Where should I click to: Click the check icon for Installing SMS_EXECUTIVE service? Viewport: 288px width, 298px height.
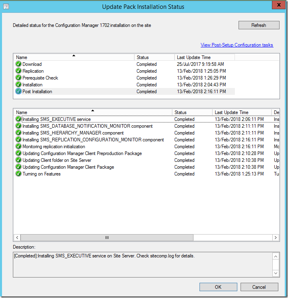[18, 119]
